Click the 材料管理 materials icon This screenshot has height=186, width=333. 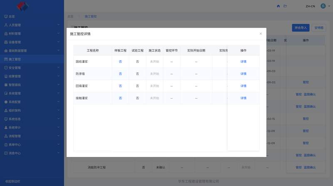tap(6, 34)
